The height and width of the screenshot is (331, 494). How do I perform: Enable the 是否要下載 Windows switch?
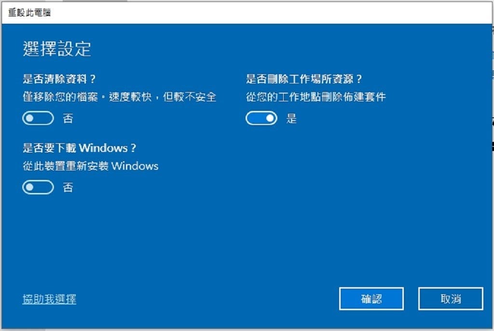coord(38,187)
